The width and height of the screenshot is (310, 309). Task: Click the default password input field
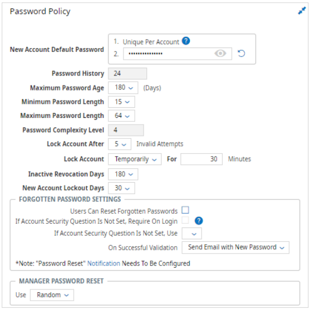[x=178, y=54]
